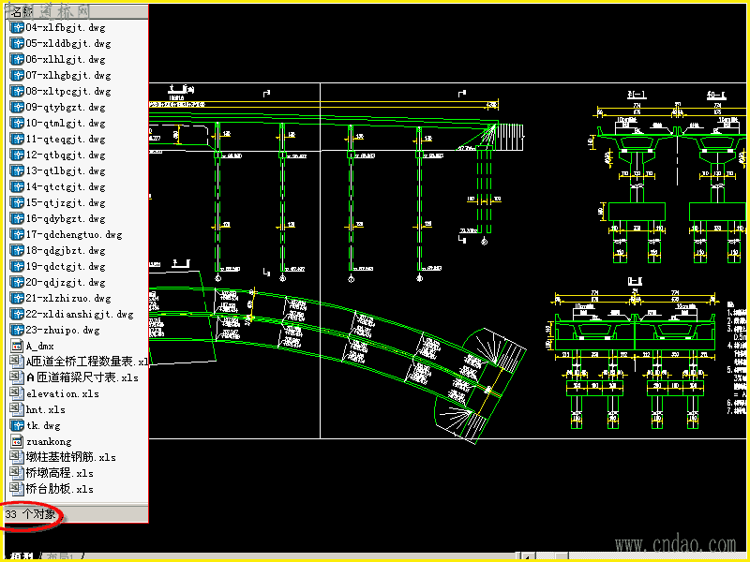Click the horizontal scrollbar left arrow
Viewport: 750px width, 562px height.
[x=528, y=556]
